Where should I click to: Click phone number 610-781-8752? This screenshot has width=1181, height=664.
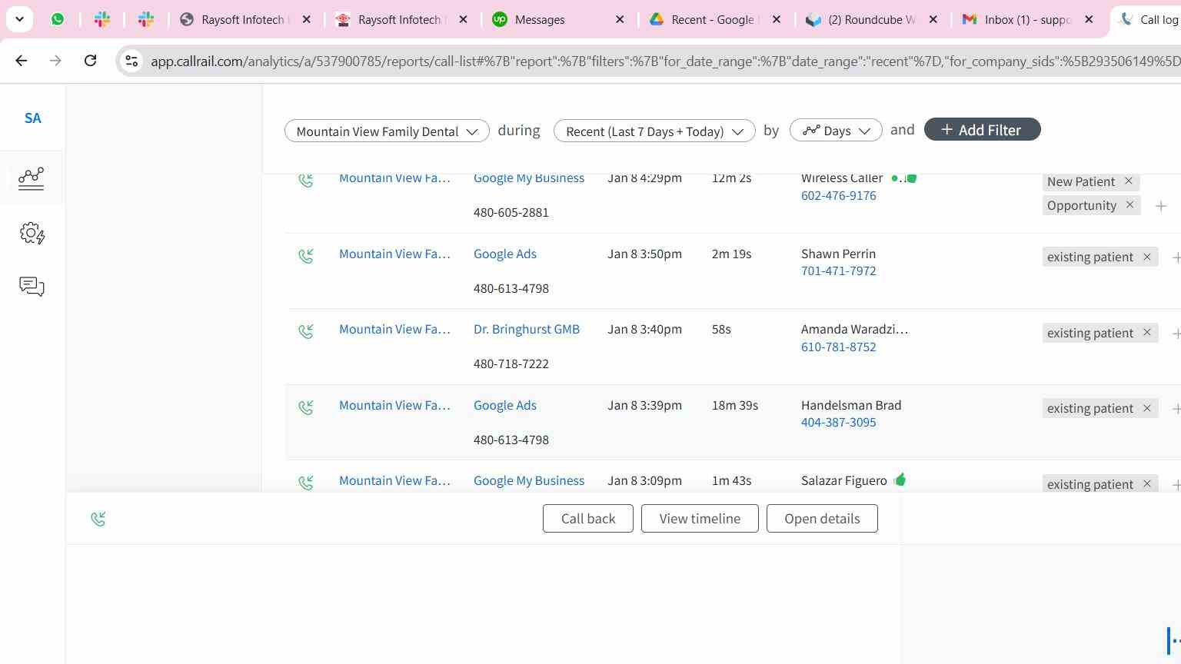tap(839, 347)
